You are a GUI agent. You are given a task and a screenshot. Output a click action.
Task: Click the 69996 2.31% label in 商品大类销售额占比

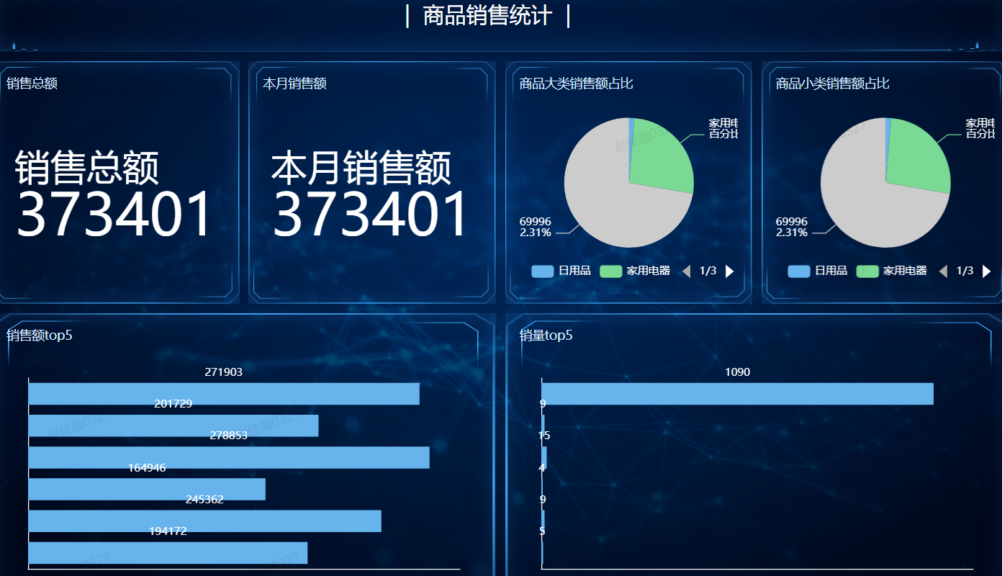tap(535, 227)
